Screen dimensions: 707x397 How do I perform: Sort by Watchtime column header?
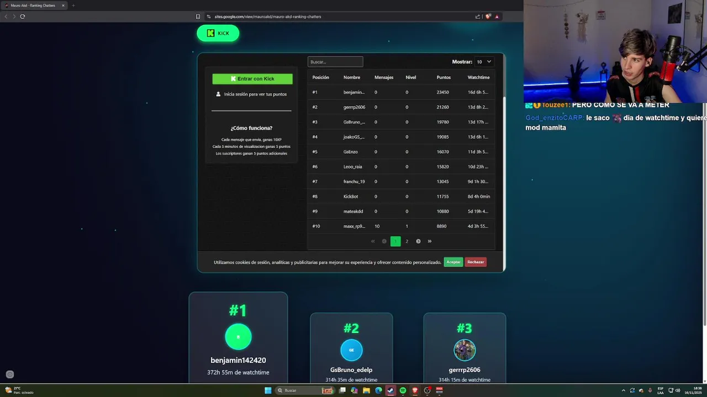pyautogui.click(x=478, y=77)
